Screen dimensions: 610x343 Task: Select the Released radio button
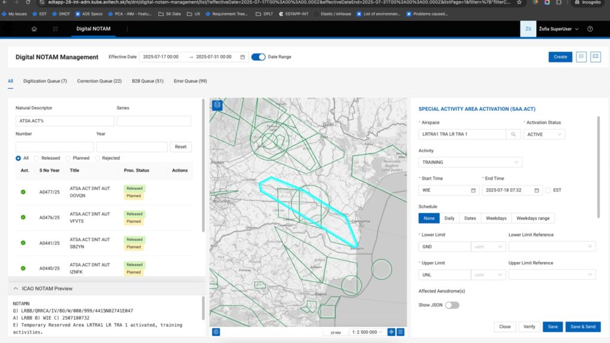coord(37,158)
